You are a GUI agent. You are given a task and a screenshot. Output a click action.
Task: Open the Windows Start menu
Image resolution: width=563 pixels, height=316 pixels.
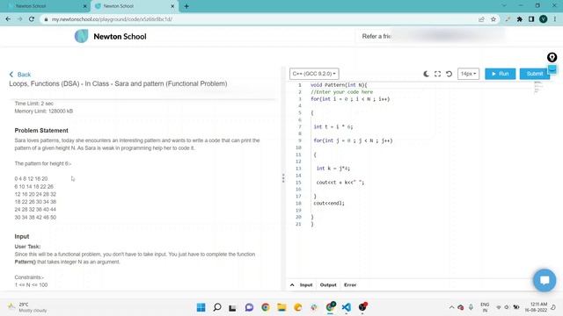tap(201, 307)
